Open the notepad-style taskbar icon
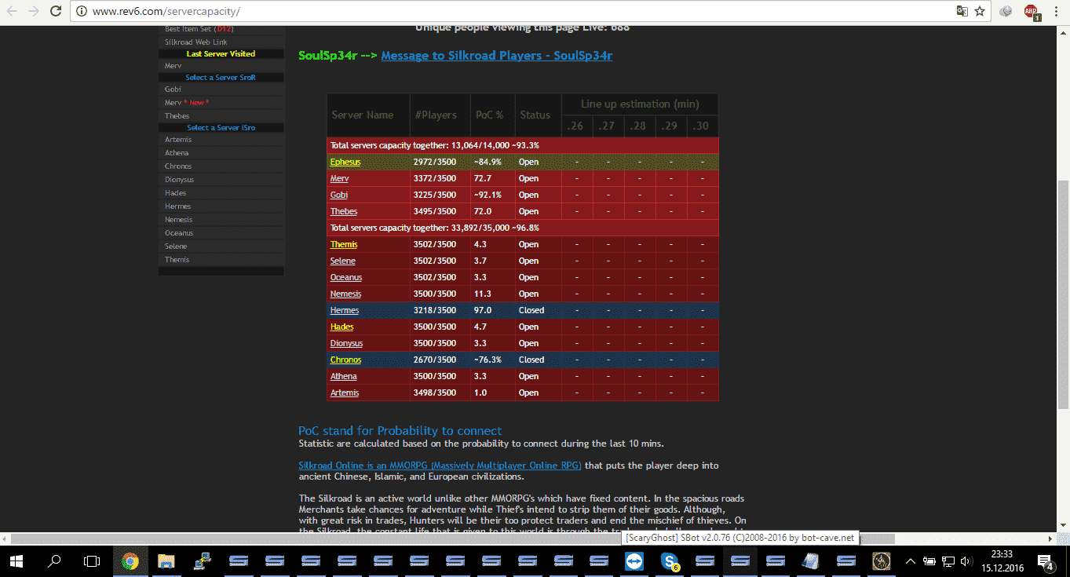The image size is (1070, 577). [x=811, y=562]
